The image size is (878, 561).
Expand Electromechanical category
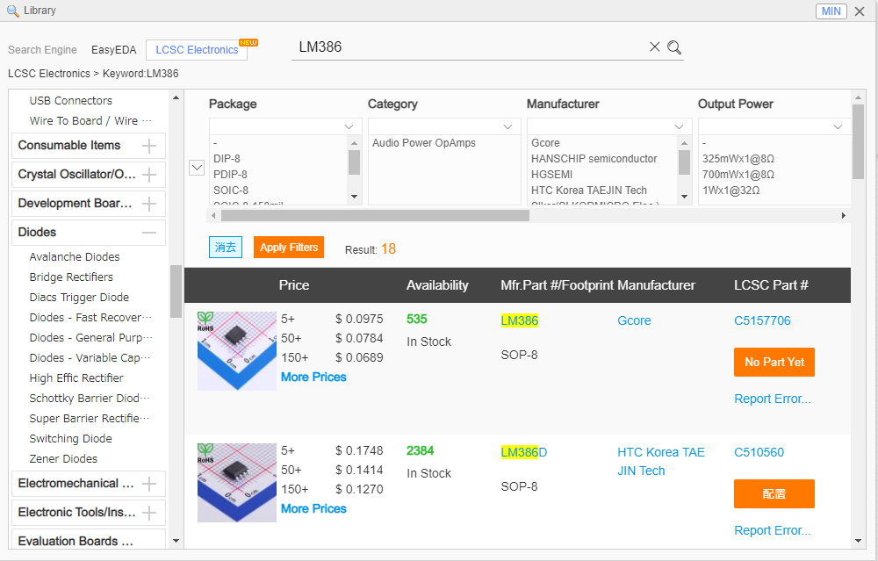click(x=149, y=484)
